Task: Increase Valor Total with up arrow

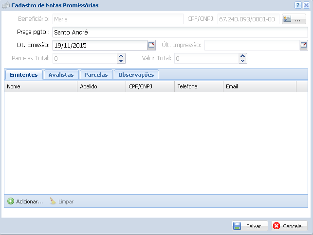Action: 243,56
